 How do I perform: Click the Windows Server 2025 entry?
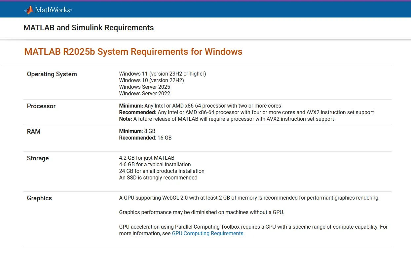click(x=144, y=87)
